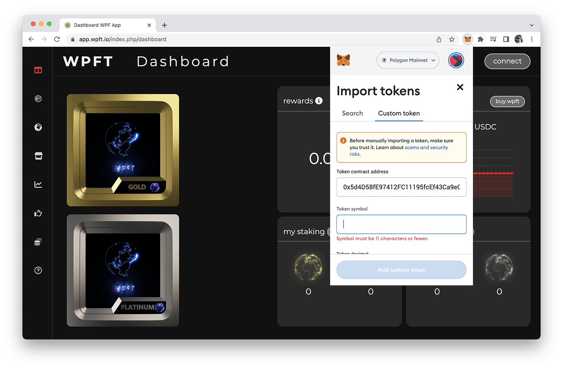
Task: Click the 'Import tokens' heading
Action: tap(378, 91)
